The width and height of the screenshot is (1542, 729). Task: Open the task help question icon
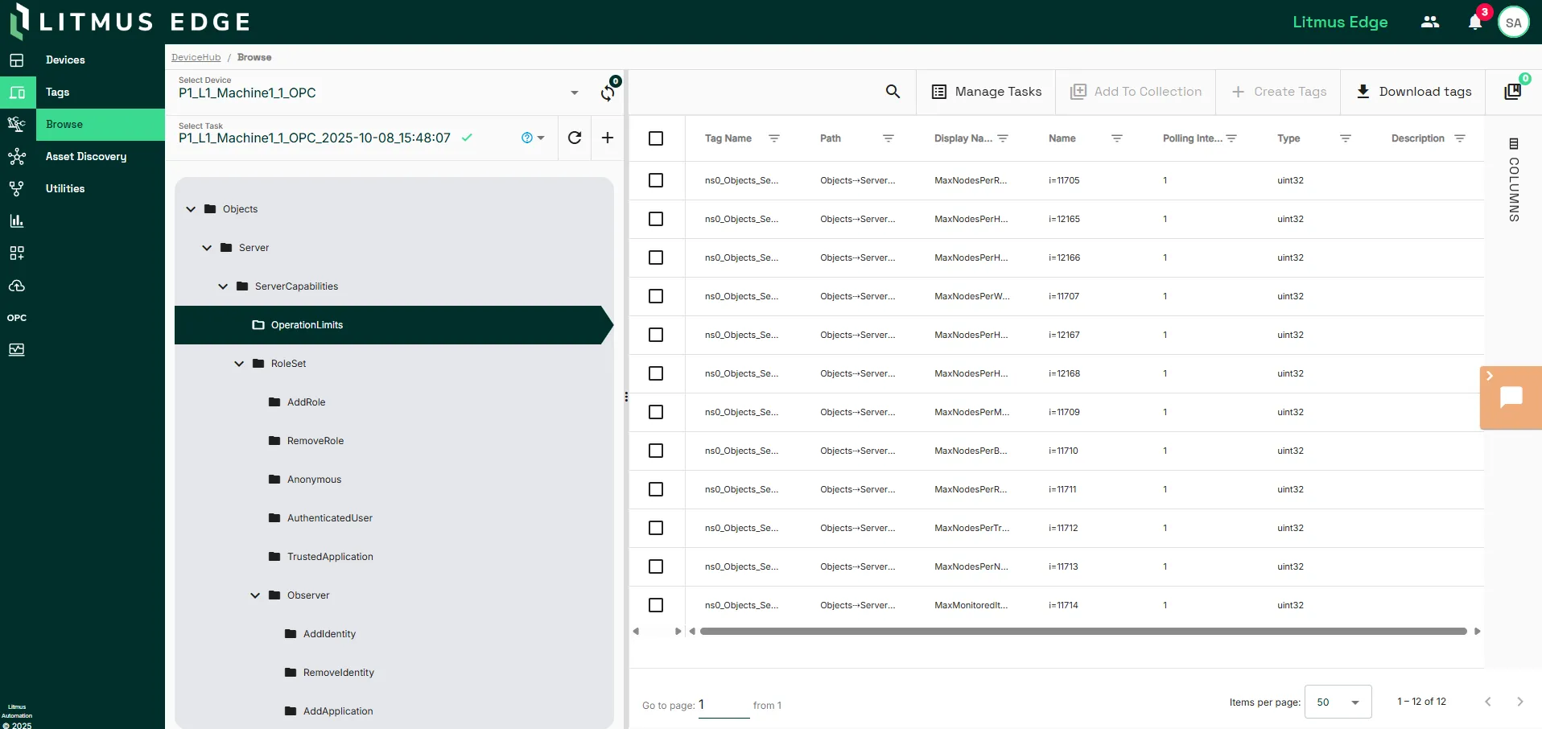coord(527,138)
